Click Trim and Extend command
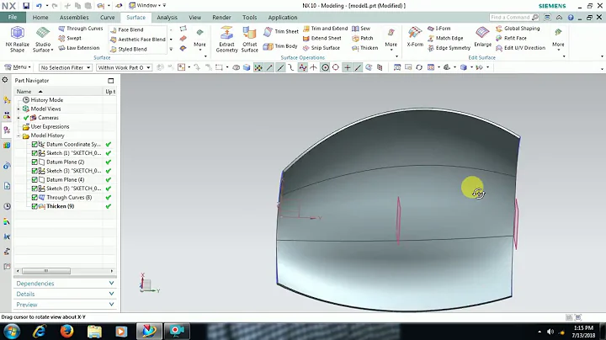Image resolution: width=606 pixels, height=340 pixels. coord(326,29)
